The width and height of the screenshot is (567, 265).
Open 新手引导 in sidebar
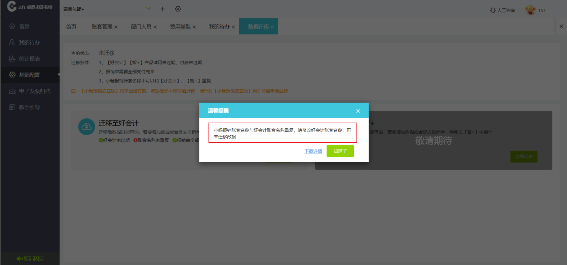(x=29, y=107)
